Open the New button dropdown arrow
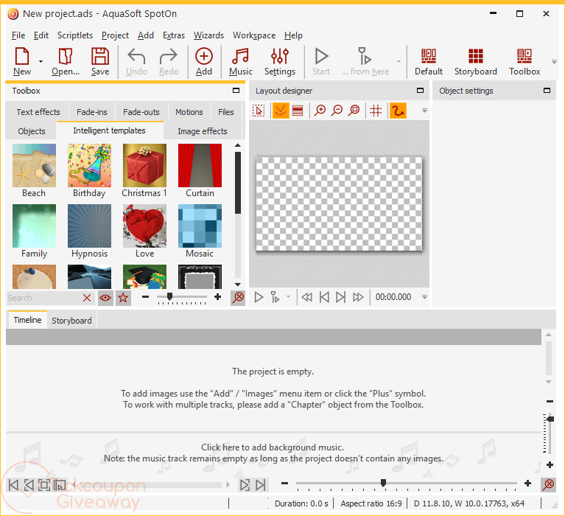The height and width of the screenshot is (516, 565). click(41, 62)
